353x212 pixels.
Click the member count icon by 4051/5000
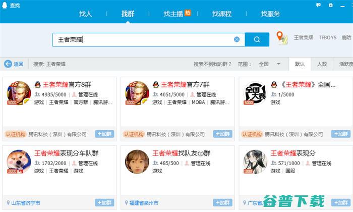point(155,94)
